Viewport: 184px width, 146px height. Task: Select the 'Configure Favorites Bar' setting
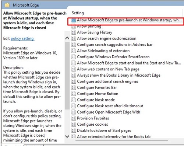pyautogui.click(x=97, y=88)
